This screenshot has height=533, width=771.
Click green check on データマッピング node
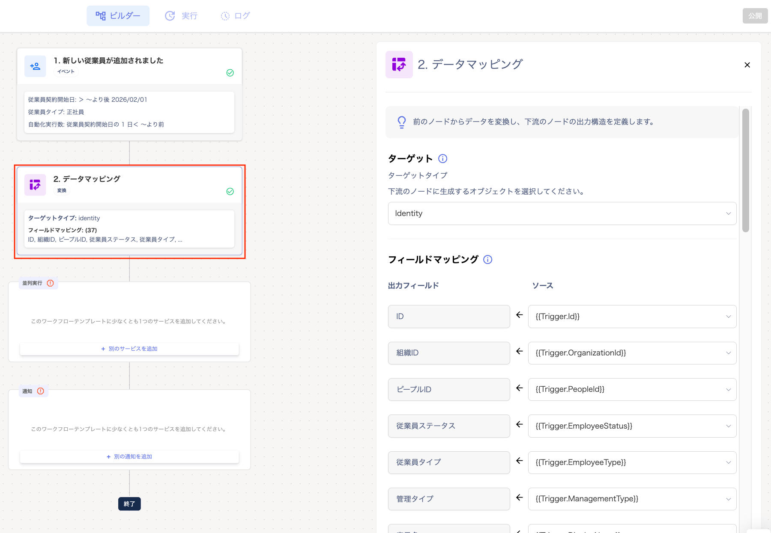tap(230, 192)
